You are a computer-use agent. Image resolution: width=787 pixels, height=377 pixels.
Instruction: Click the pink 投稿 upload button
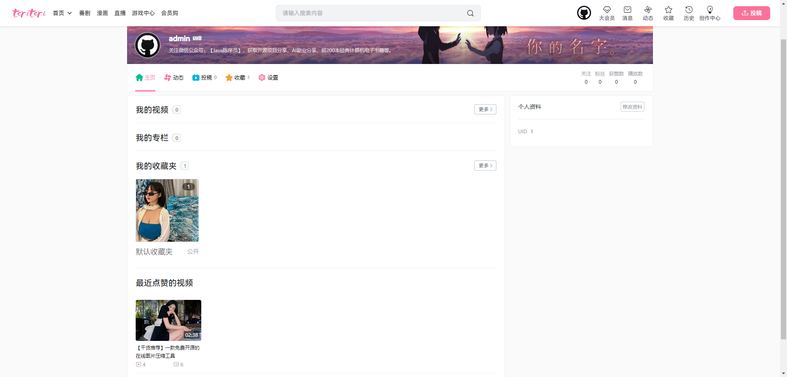751,13
